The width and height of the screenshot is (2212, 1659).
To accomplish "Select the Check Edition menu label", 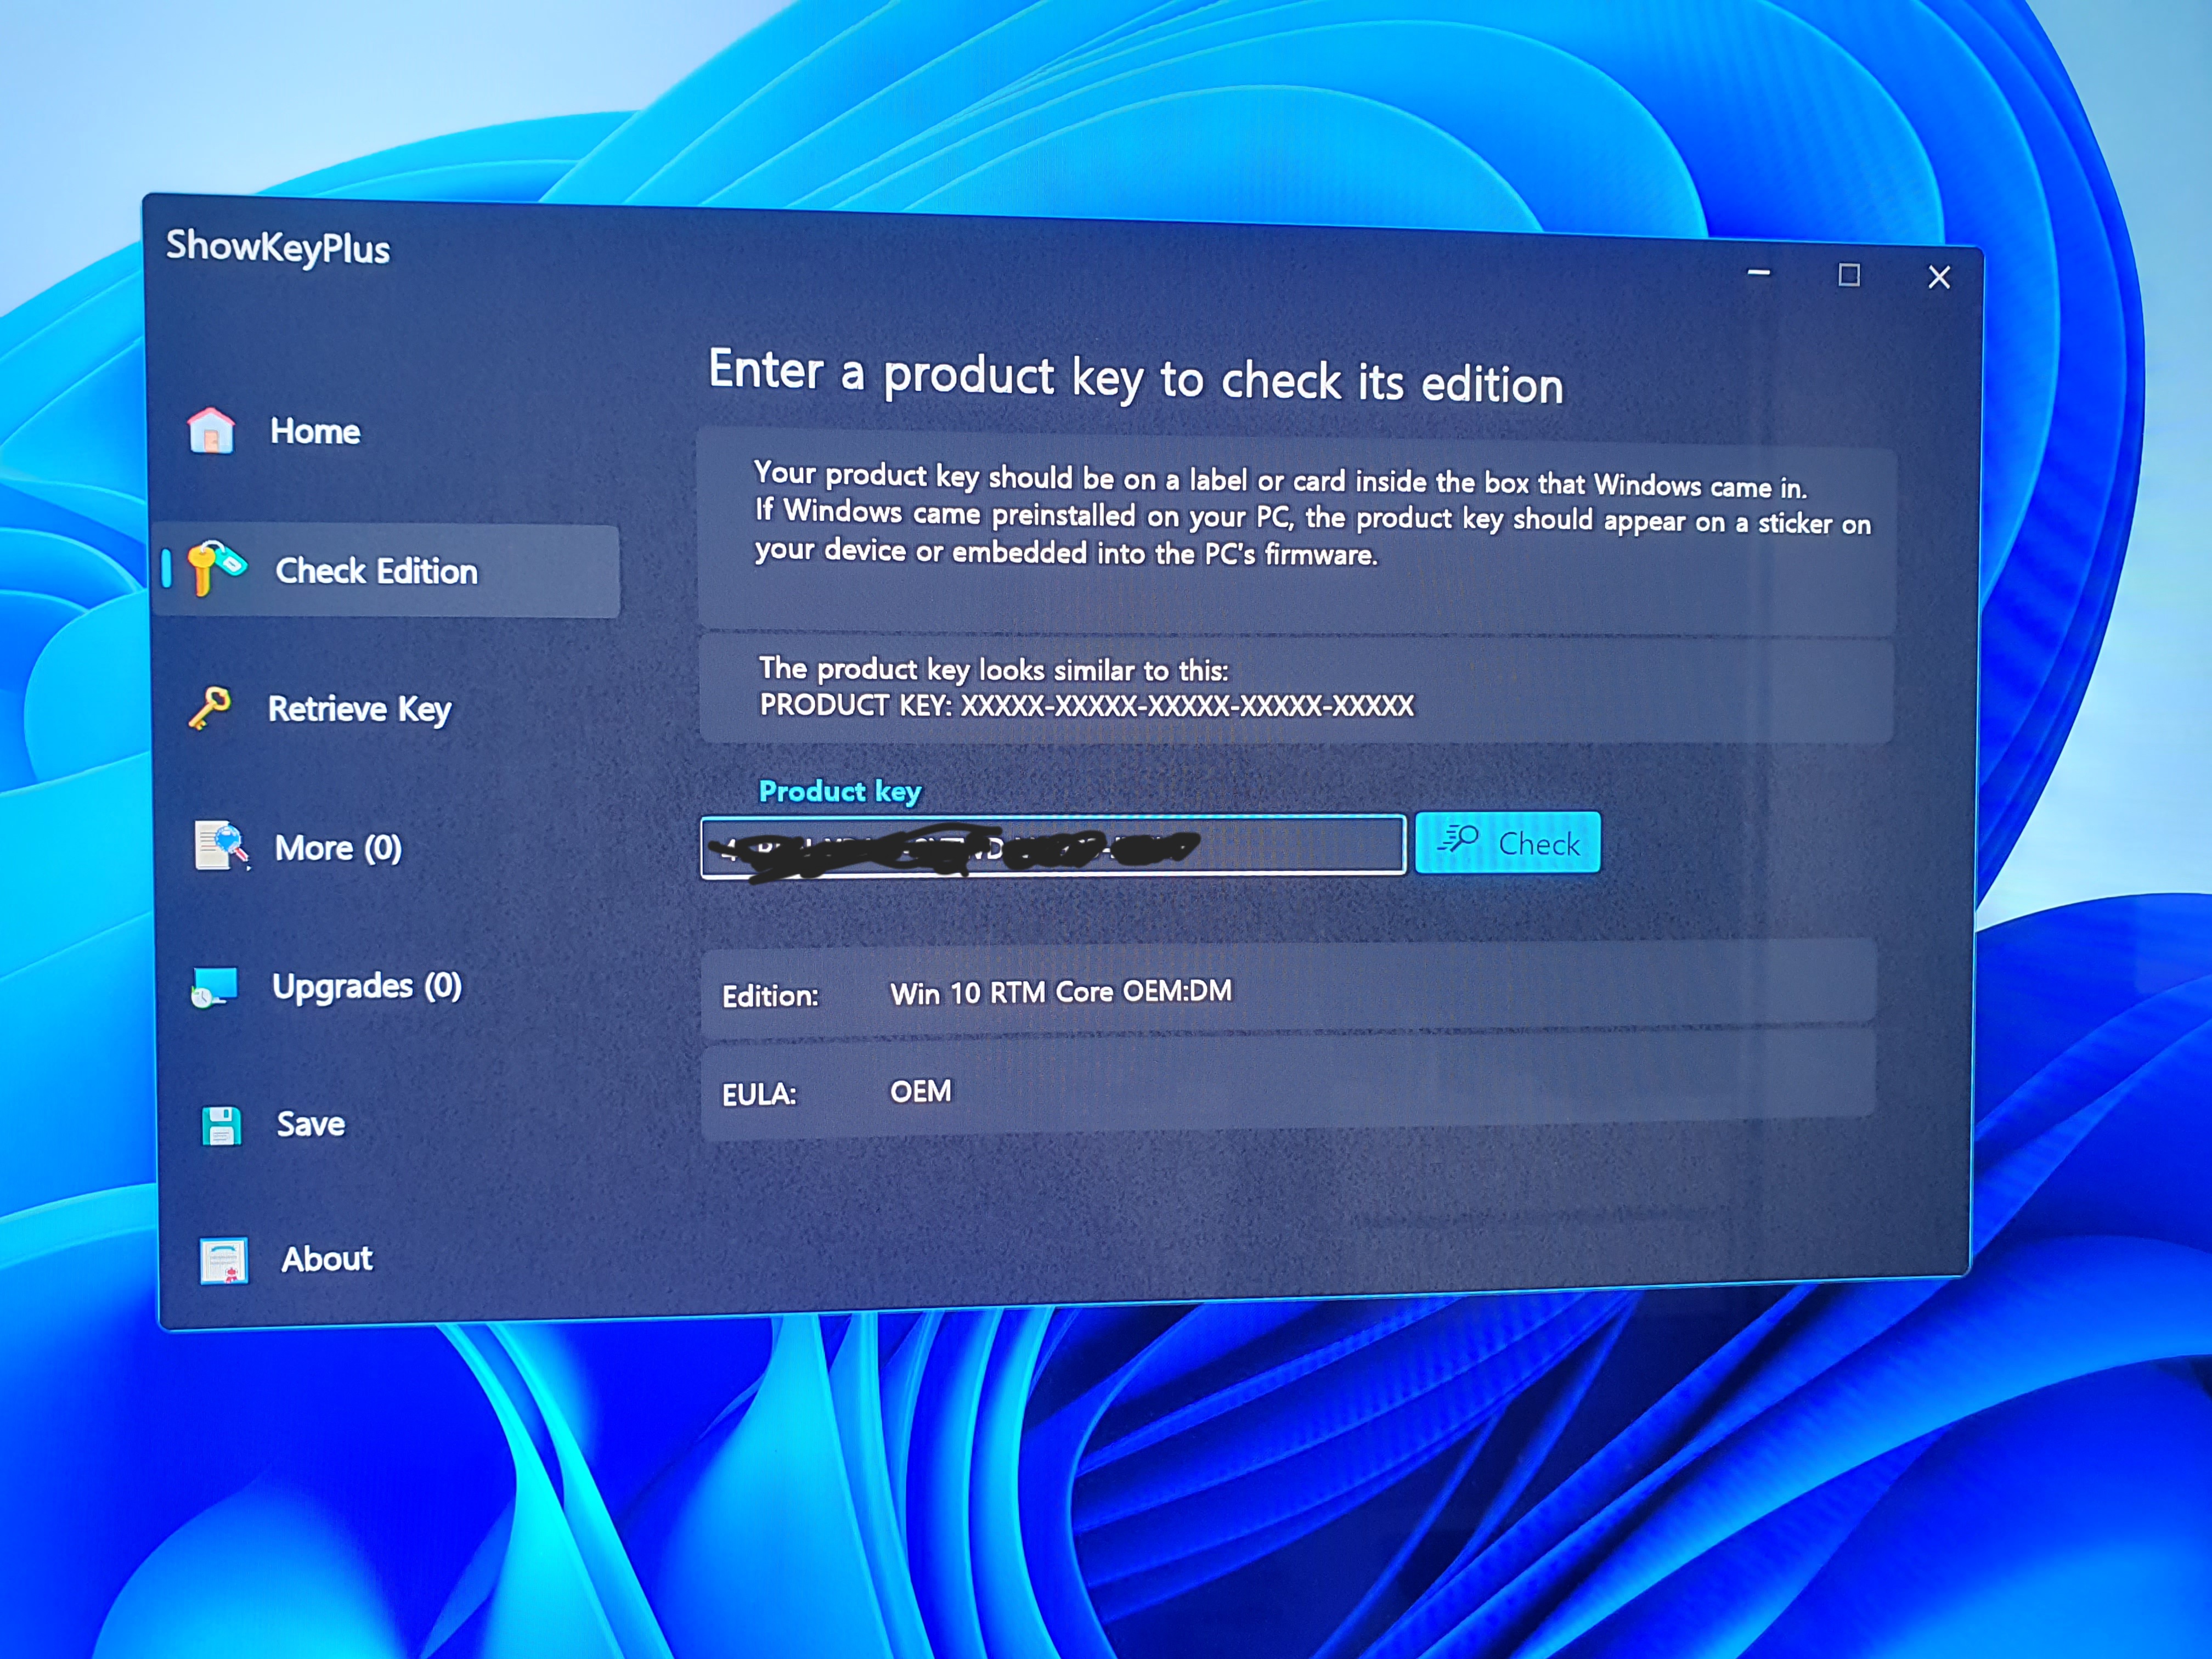I will coord(377,571).
